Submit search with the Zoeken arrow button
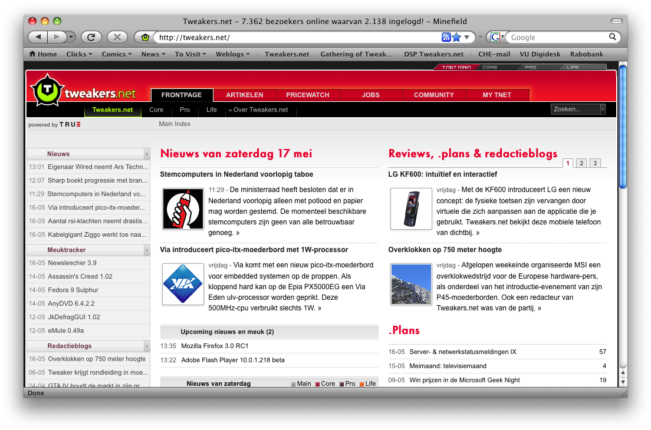Viewport: 651px width, 430px height. click(603, 109)
